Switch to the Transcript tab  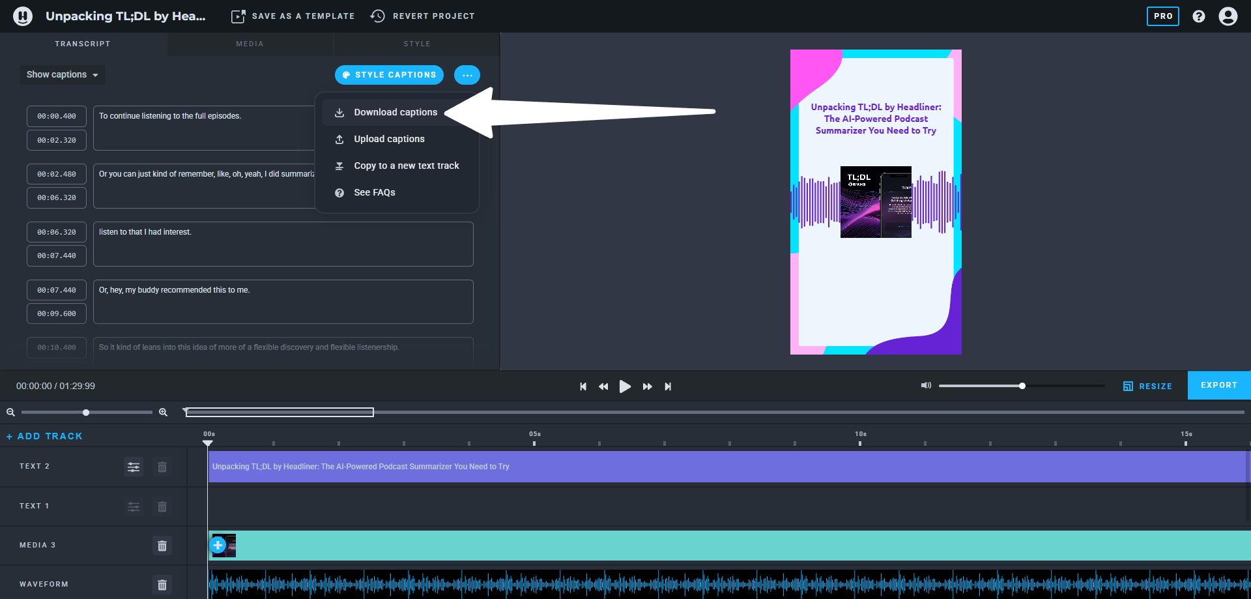click(83, 44)
